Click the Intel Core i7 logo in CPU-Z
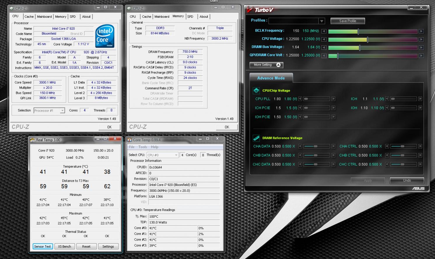Image resolution: width=435 pixels, height=259 pixels. click(x=105, y=36)
